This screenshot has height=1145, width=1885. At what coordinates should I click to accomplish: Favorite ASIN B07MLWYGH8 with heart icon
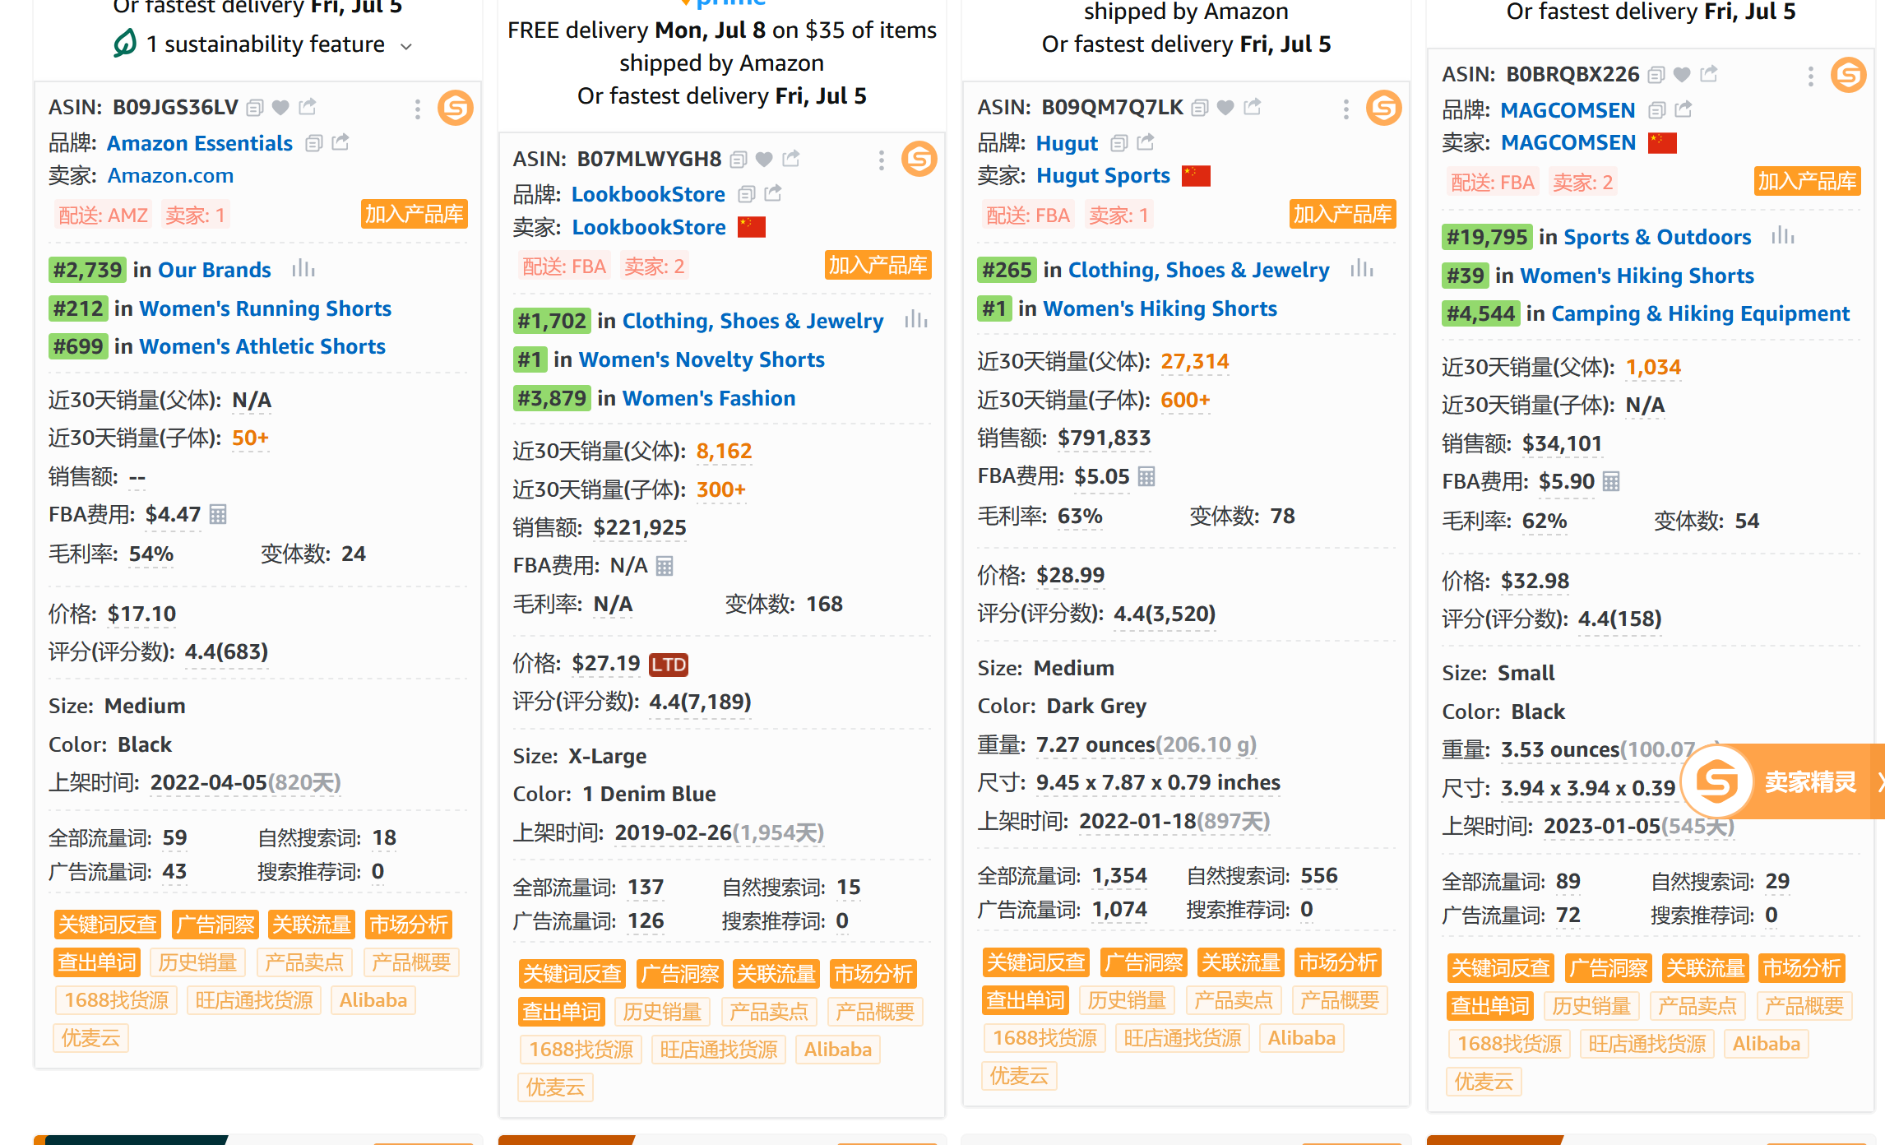point(764,159)
